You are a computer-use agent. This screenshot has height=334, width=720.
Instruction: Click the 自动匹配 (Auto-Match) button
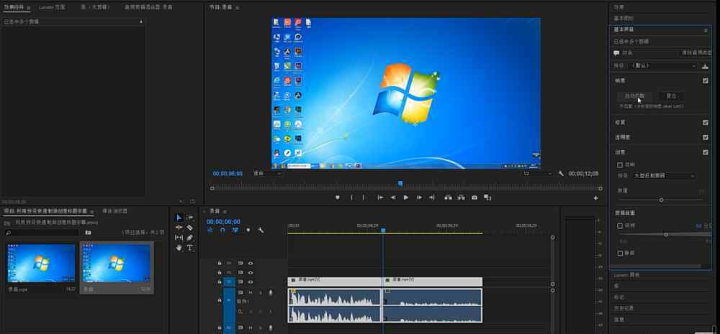click(634, 96)
